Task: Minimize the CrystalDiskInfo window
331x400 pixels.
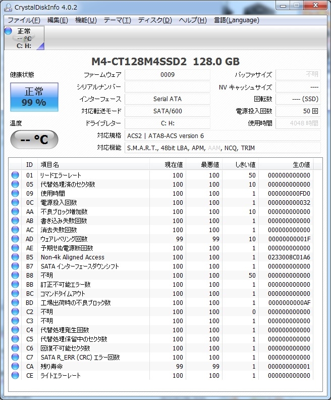Action: point(283,6)
